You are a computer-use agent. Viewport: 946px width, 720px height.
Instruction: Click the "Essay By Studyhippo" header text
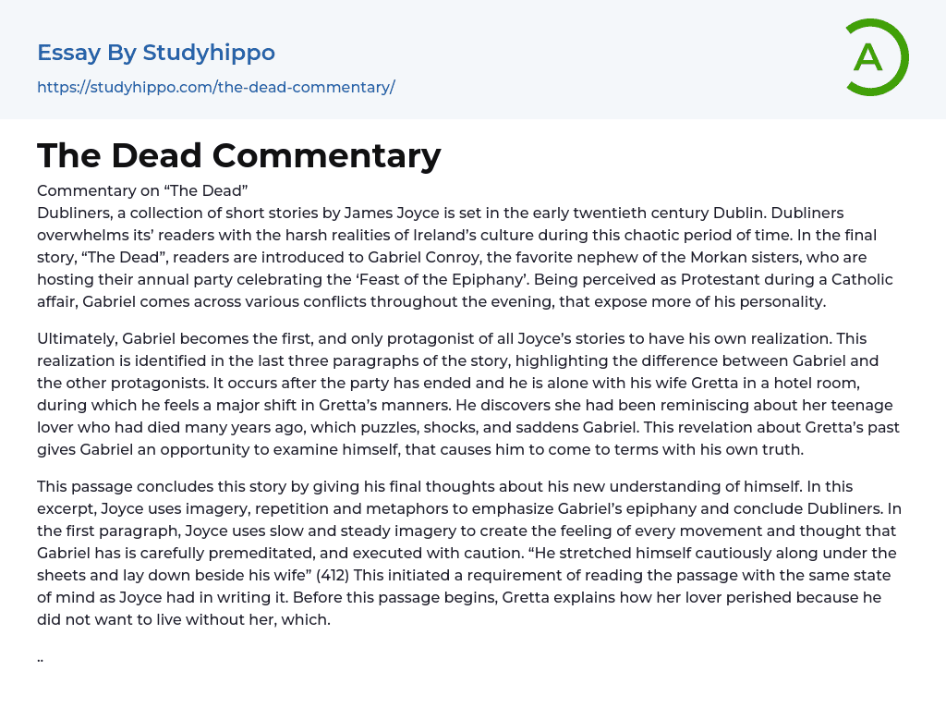coord(156,53)
